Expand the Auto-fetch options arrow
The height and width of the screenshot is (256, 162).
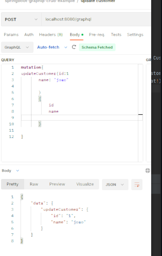pos(66,47)
